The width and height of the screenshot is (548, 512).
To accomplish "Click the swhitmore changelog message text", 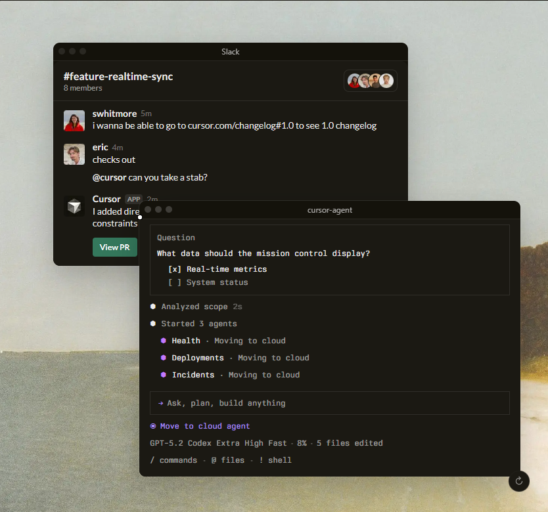I will point(234,126).
